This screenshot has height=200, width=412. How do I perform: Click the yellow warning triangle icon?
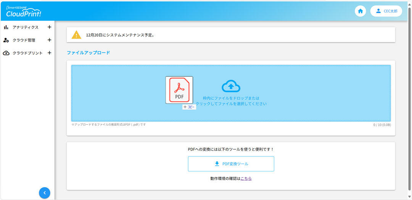[x=77, y=35]
